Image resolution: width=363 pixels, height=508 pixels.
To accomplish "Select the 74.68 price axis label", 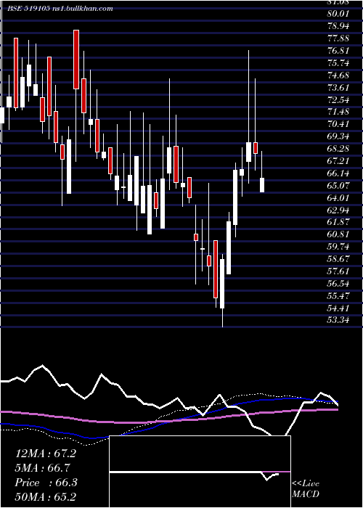I will coord(338,75).
